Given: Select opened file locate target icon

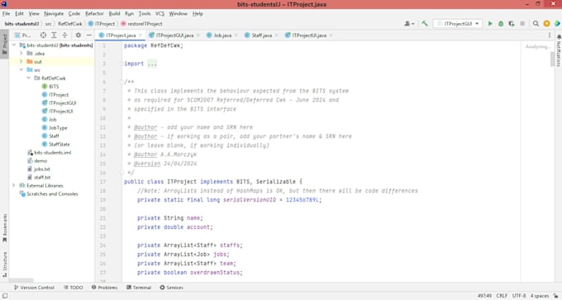Looking at the screenshot, I should click(x=43, y=36).
